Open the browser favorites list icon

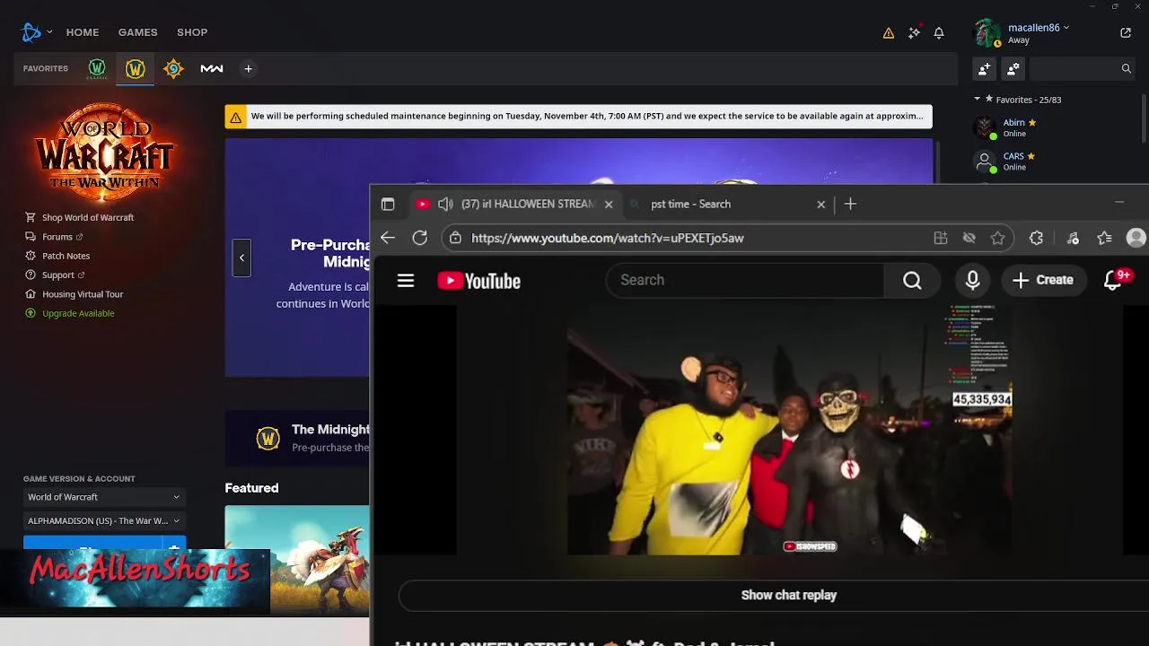click(x=1105, y=238)
